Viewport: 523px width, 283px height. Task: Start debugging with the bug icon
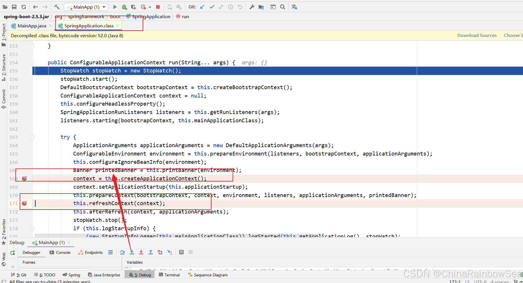(124, 7)
